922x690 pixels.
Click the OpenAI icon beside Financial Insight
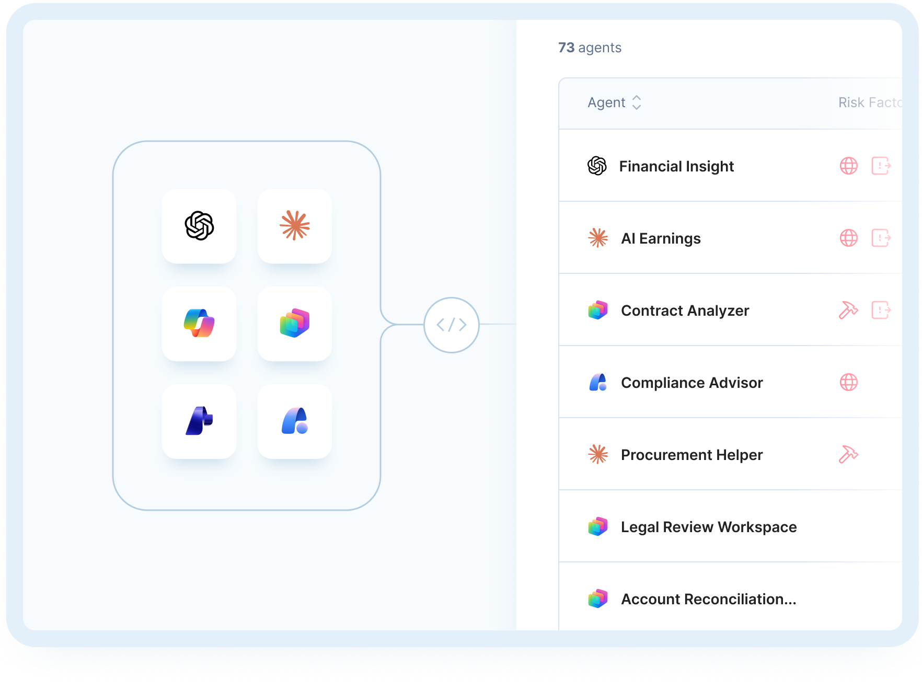597,166
